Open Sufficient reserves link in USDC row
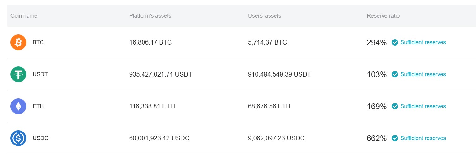This screenshot has width=476, height=160. click(x=423, y=138)
